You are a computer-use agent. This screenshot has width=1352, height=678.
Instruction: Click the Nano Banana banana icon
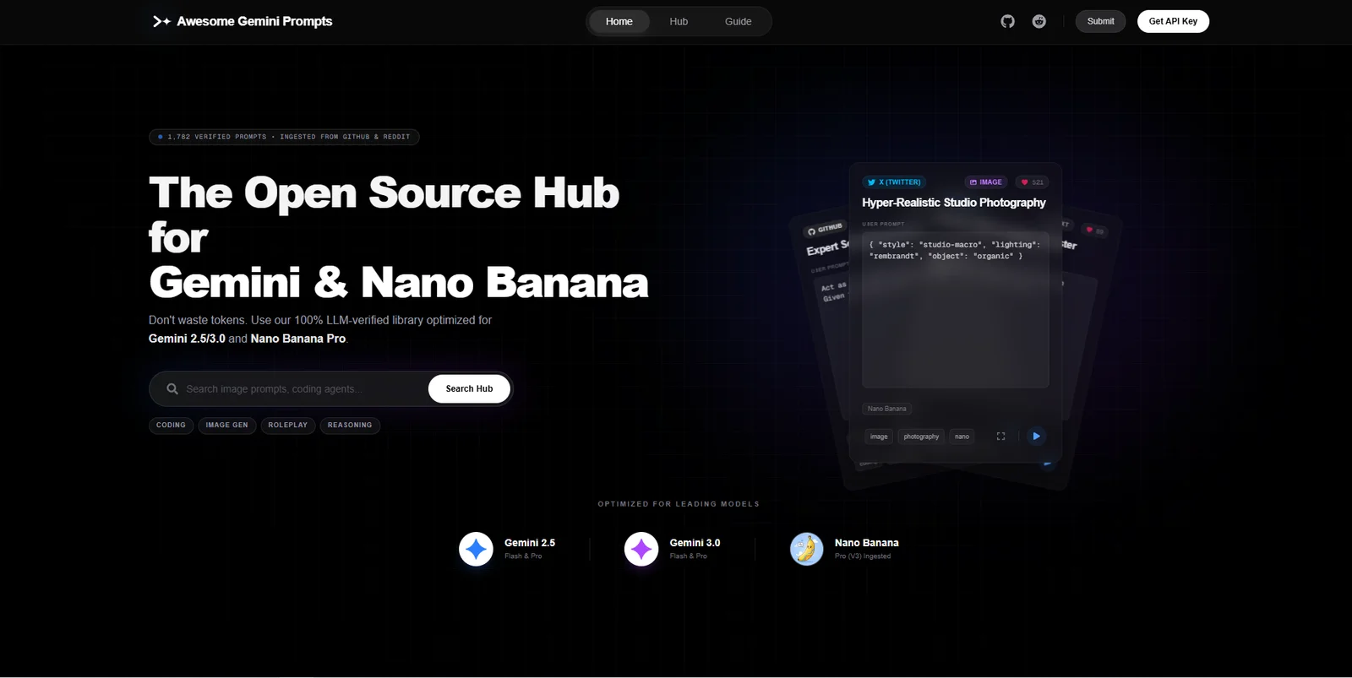[x=806, y=549]
